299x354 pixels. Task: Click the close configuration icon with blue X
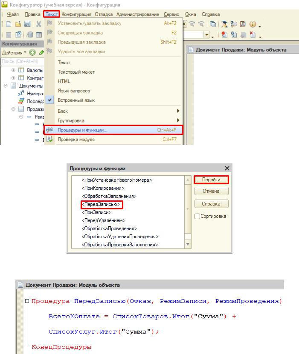point(18,34)
